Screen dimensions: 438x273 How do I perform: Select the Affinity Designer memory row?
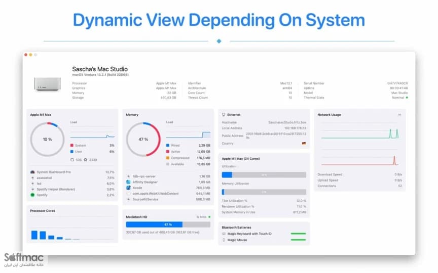click(168, 182)
